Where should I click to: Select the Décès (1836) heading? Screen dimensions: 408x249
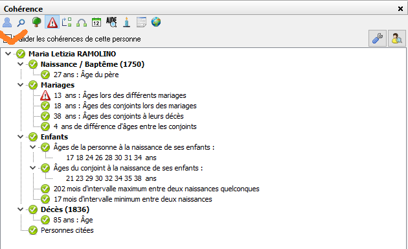[65, 209]
